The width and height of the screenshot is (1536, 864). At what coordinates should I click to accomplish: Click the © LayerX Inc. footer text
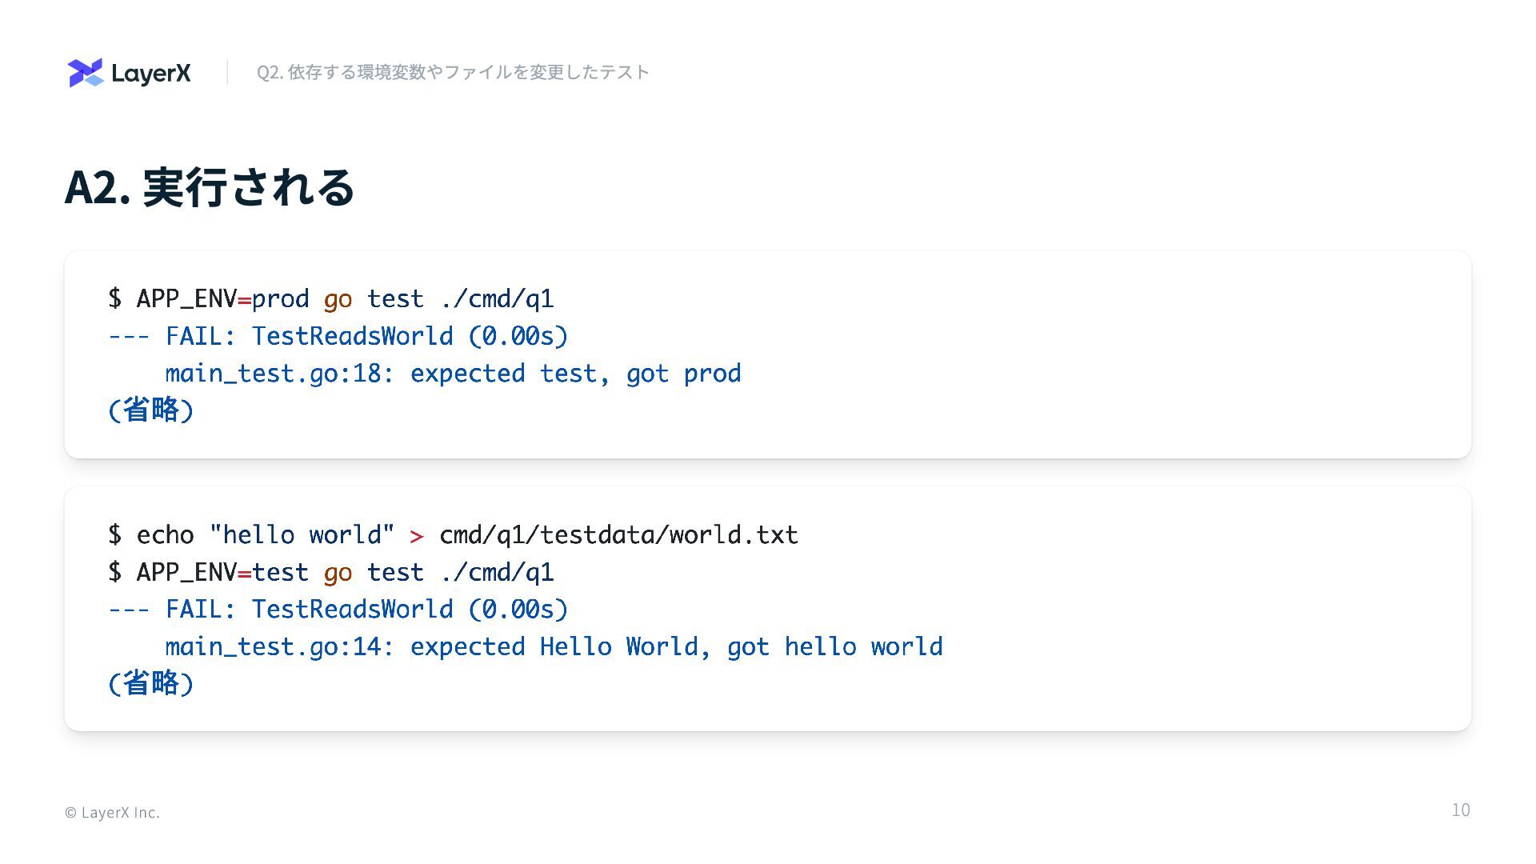112,813
